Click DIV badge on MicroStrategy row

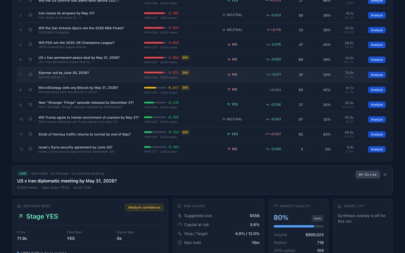point(185,88)
